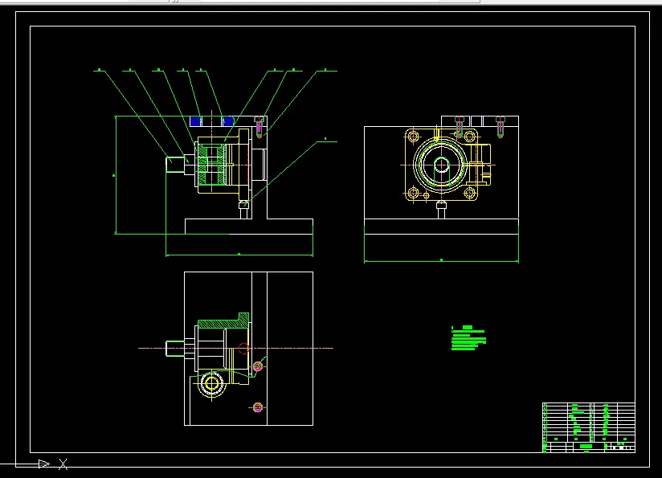
Task: Select the magenta screw in the front view
Action: click(259, 127)
